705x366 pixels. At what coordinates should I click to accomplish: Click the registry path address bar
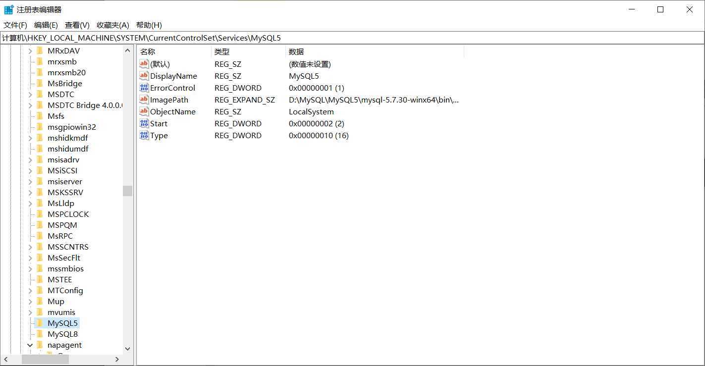click(x=352, y=38)
